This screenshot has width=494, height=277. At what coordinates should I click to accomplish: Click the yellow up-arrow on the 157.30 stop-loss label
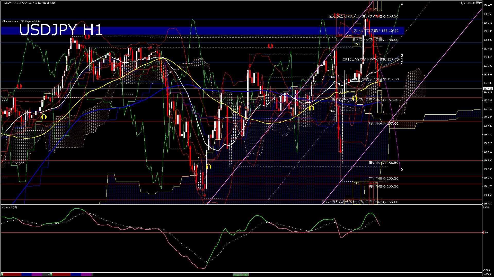(355, 98)
